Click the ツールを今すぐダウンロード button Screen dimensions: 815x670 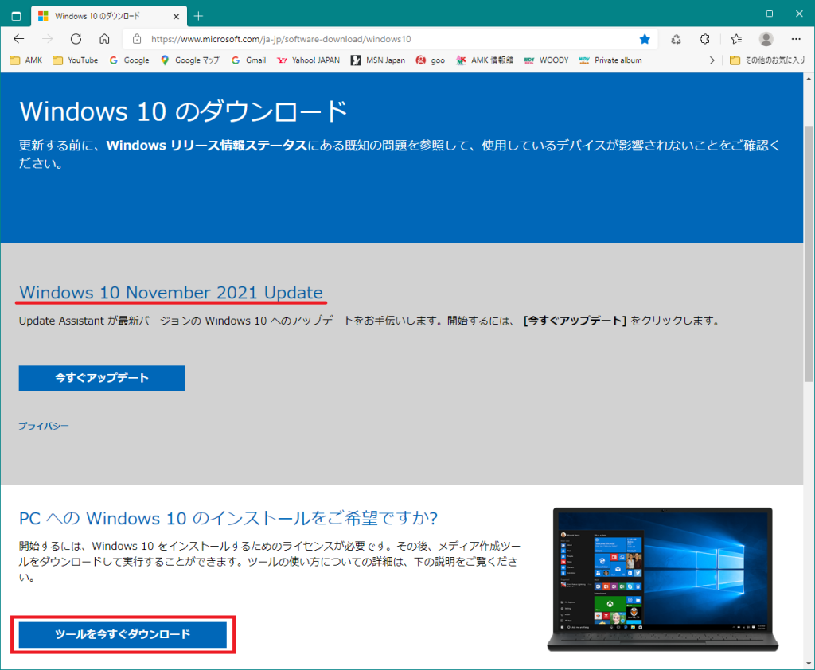click(x=123, y=634)
